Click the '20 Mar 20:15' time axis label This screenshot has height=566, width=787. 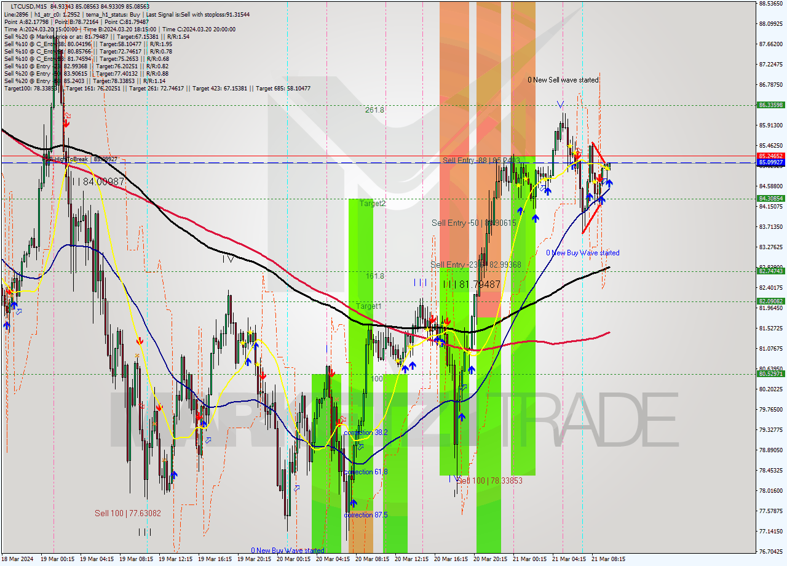coord(490,559)
